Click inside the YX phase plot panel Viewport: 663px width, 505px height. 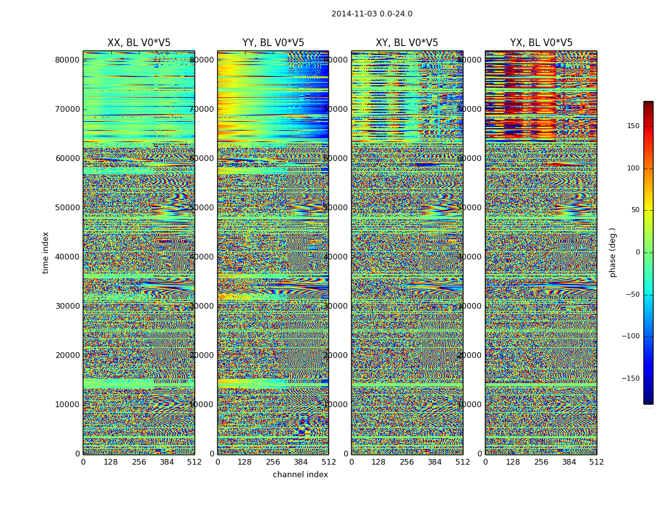[x=541, y=252]
